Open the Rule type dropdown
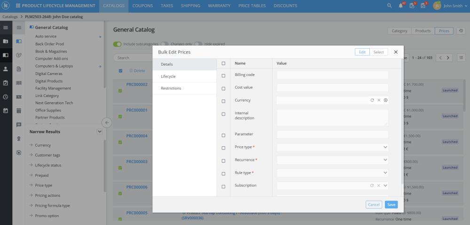Screen dimensions: 470x225 (332, 172)
